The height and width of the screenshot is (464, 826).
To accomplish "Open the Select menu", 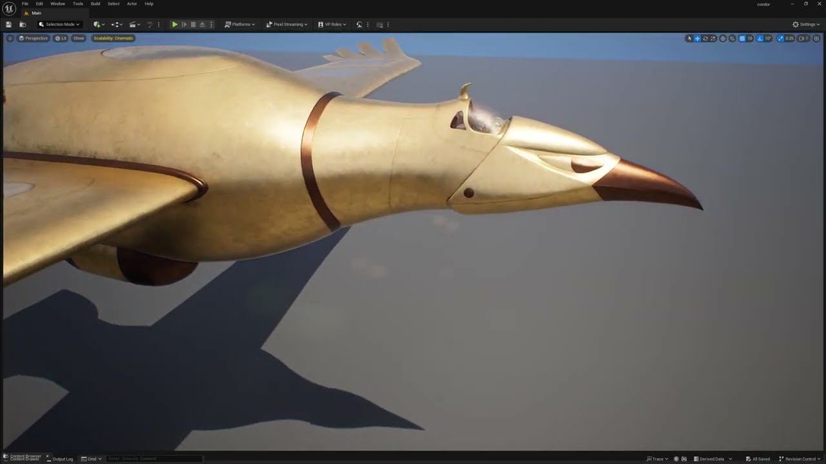I will [114, 4].
